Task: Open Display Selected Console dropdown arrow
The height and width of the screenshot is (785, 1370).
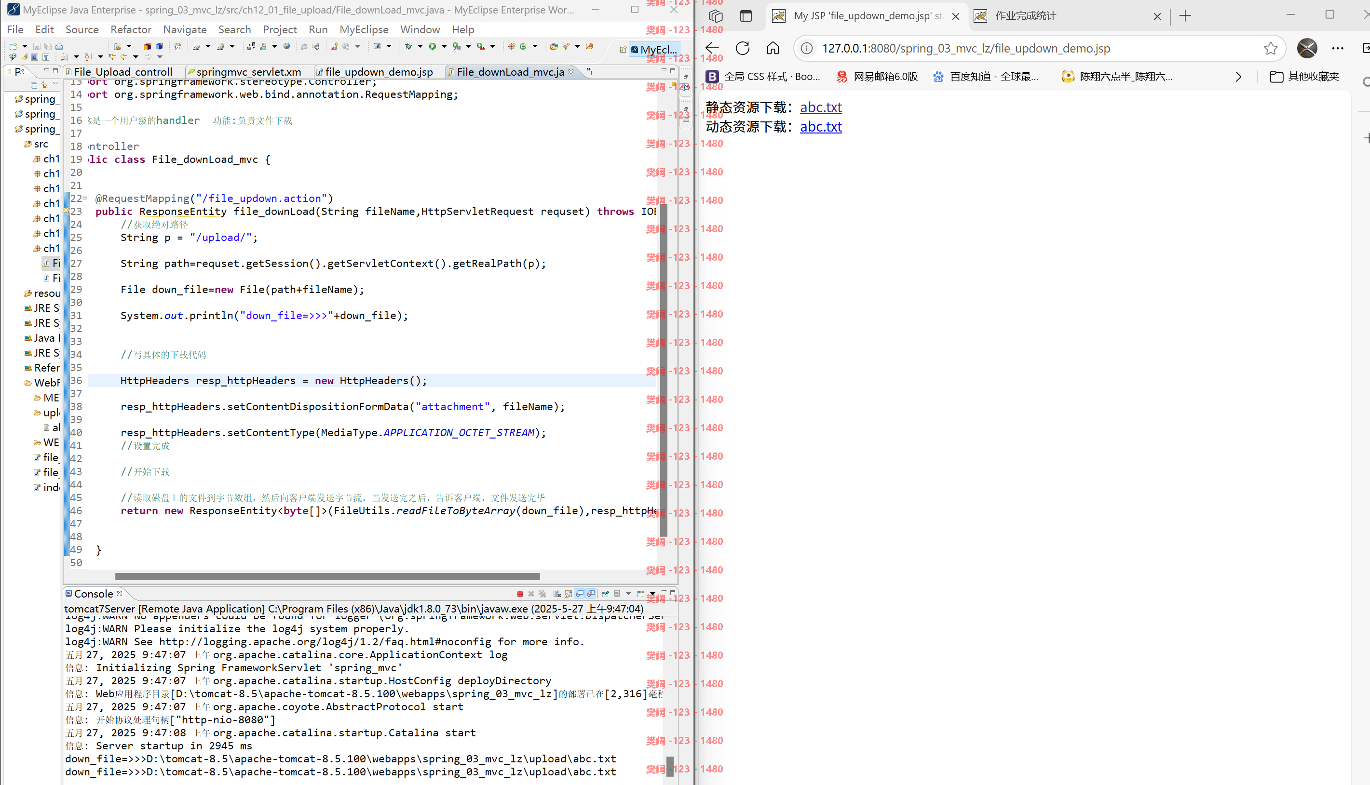Action: pyautogui.click(x=628, y=594)
